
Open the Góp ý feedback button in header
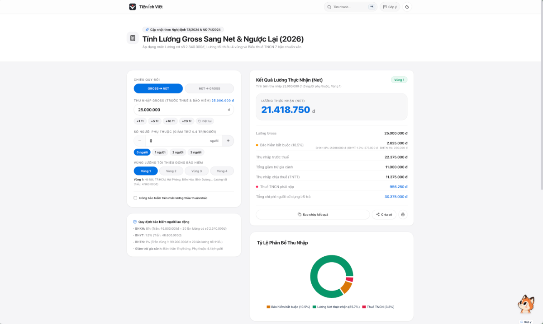point(390,7)
